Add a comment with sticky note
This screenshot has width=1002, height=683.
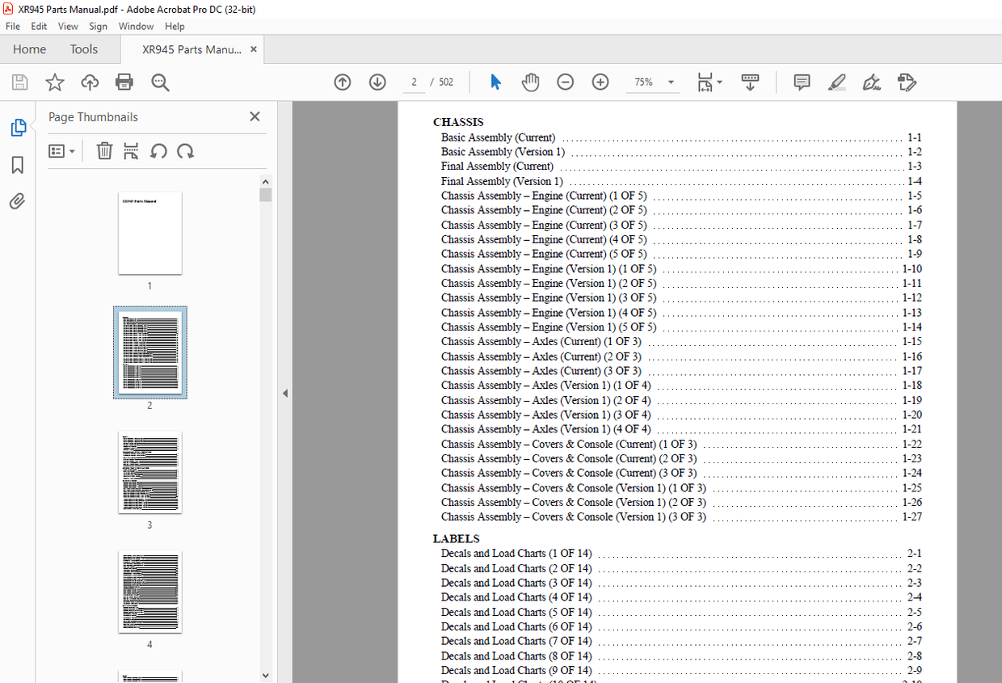pyautogui.click(x=802, y=82)
